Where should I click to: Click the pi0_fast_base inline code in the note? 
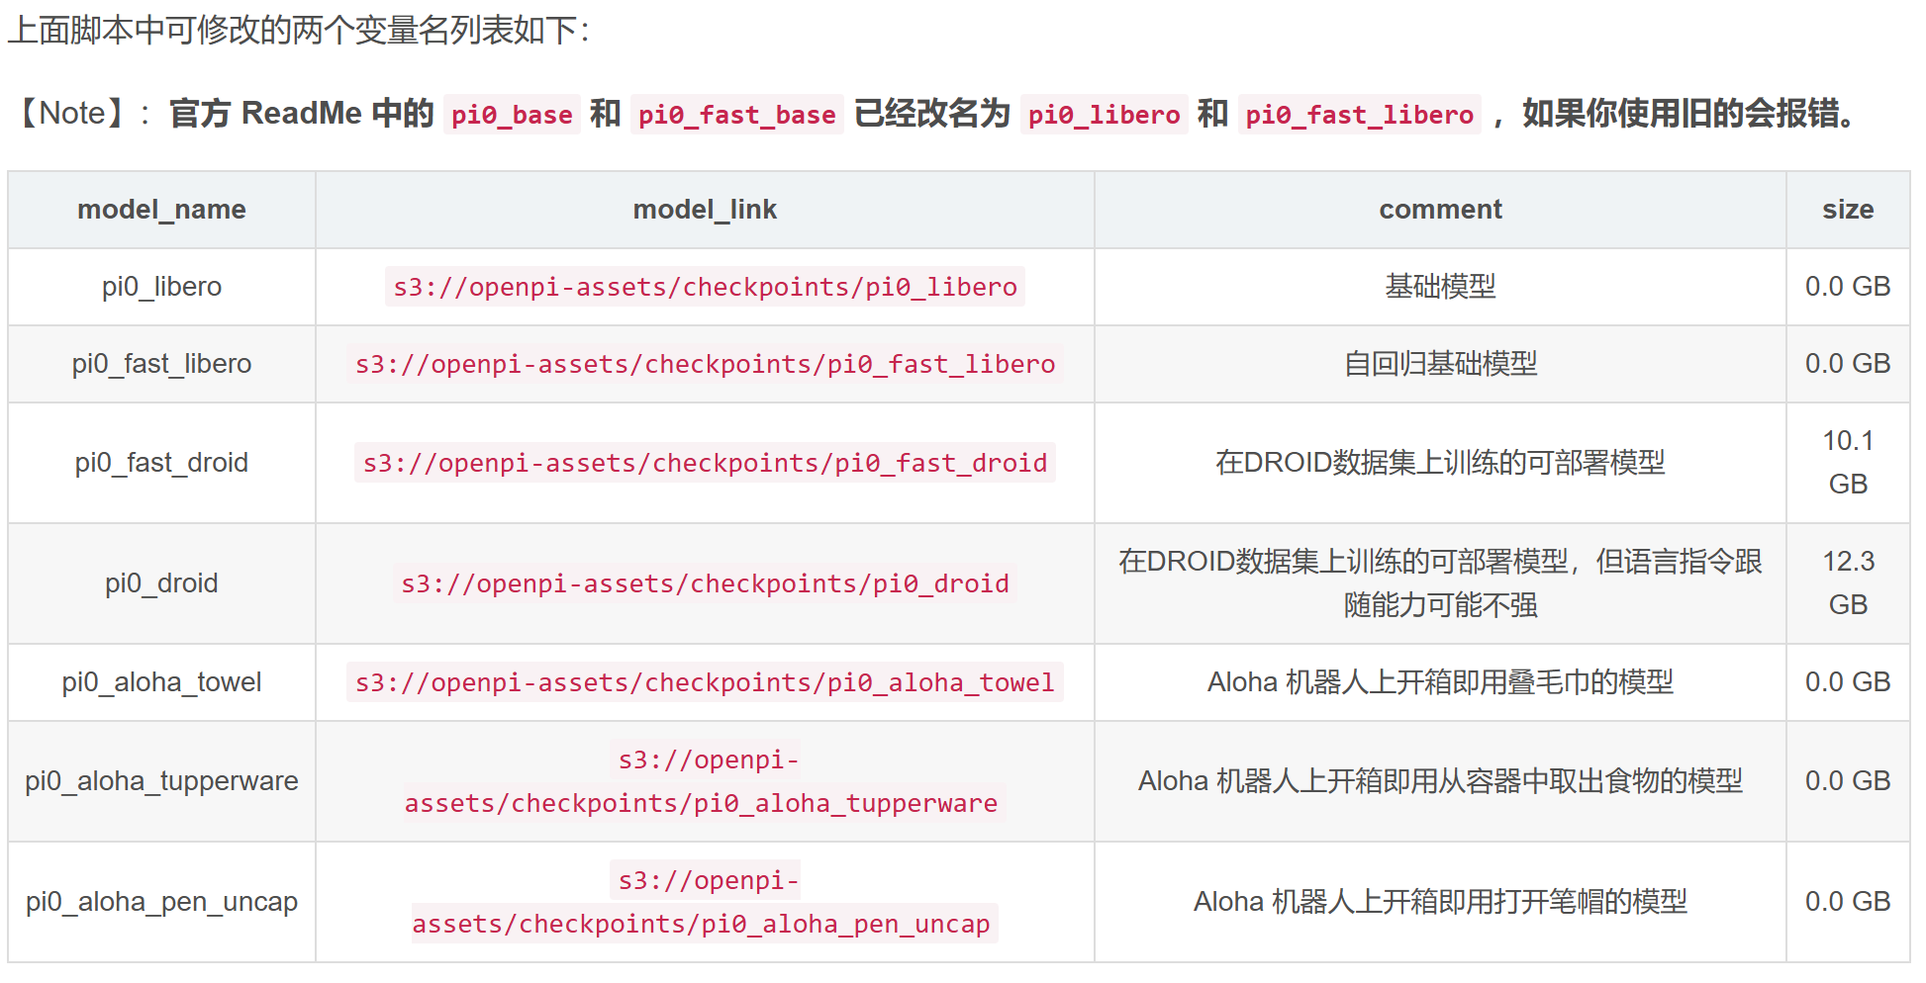(736, 115)
